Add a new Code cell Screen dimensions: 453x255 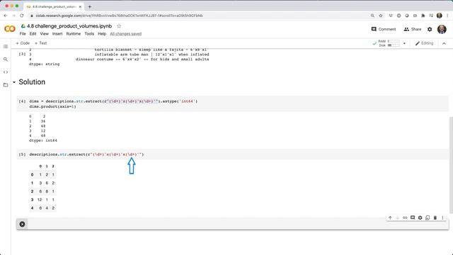coord(23,43)
